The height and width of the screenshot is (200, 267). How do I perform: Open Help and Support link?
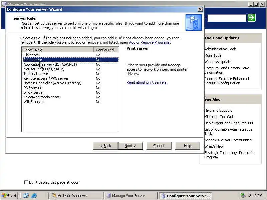(218, 110)
